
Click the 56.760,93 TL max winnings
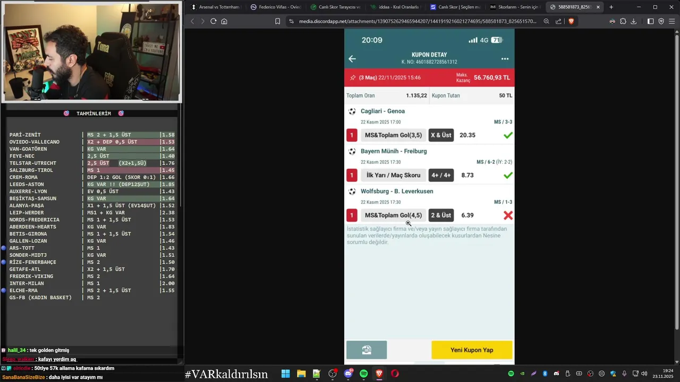point(491,77)
